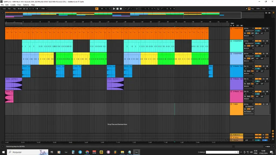Viewport: 276px width, 155px height.
Task: Click the Punch-Out switch icon
Action: (162, 9)
